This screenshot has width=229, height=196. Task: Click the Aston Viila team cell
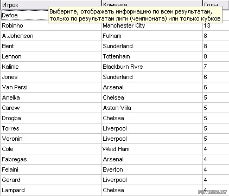coord(152,108)
